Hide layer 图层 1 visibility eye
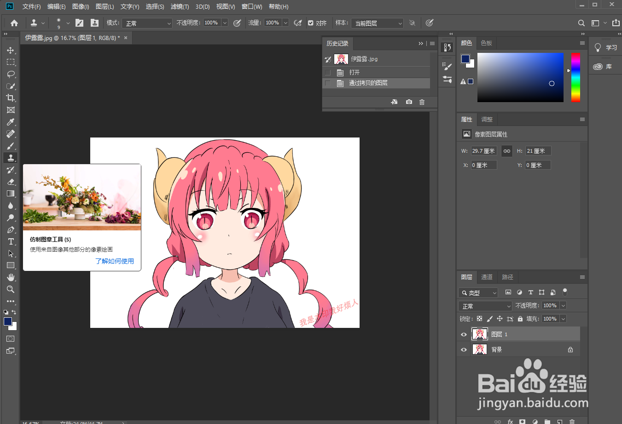Viewport: 622px width, 424px height. 464,334
